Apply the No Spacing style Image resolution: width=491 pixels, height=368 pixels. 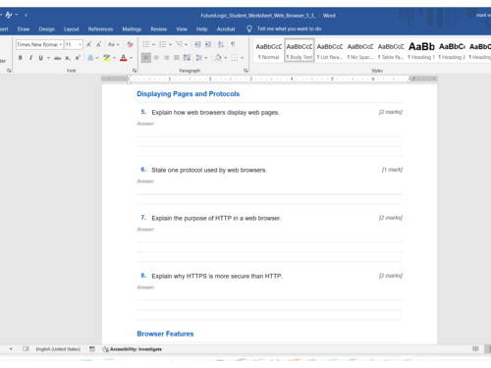[x=360, y=51]
